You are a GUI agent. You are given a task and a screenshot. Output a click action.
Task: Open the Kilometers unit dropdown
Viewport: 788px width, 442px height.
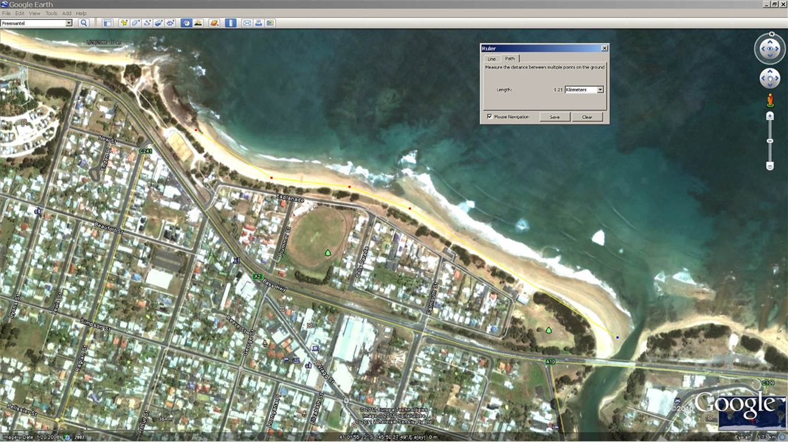point(600,90)
